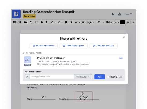Click the Edit link for privacy settings
The width and height of the screenshot is (147, 109).
coord(121,58)
